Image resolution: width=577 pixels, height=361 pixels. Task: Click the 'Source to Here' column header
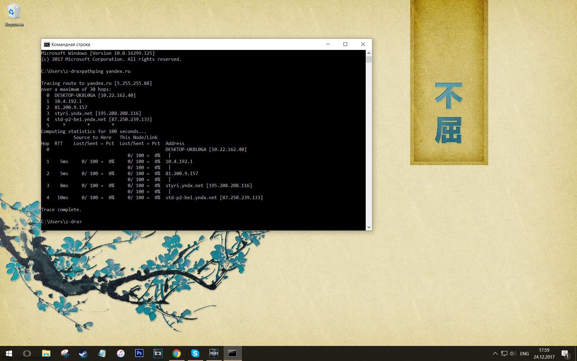point(93,137)
